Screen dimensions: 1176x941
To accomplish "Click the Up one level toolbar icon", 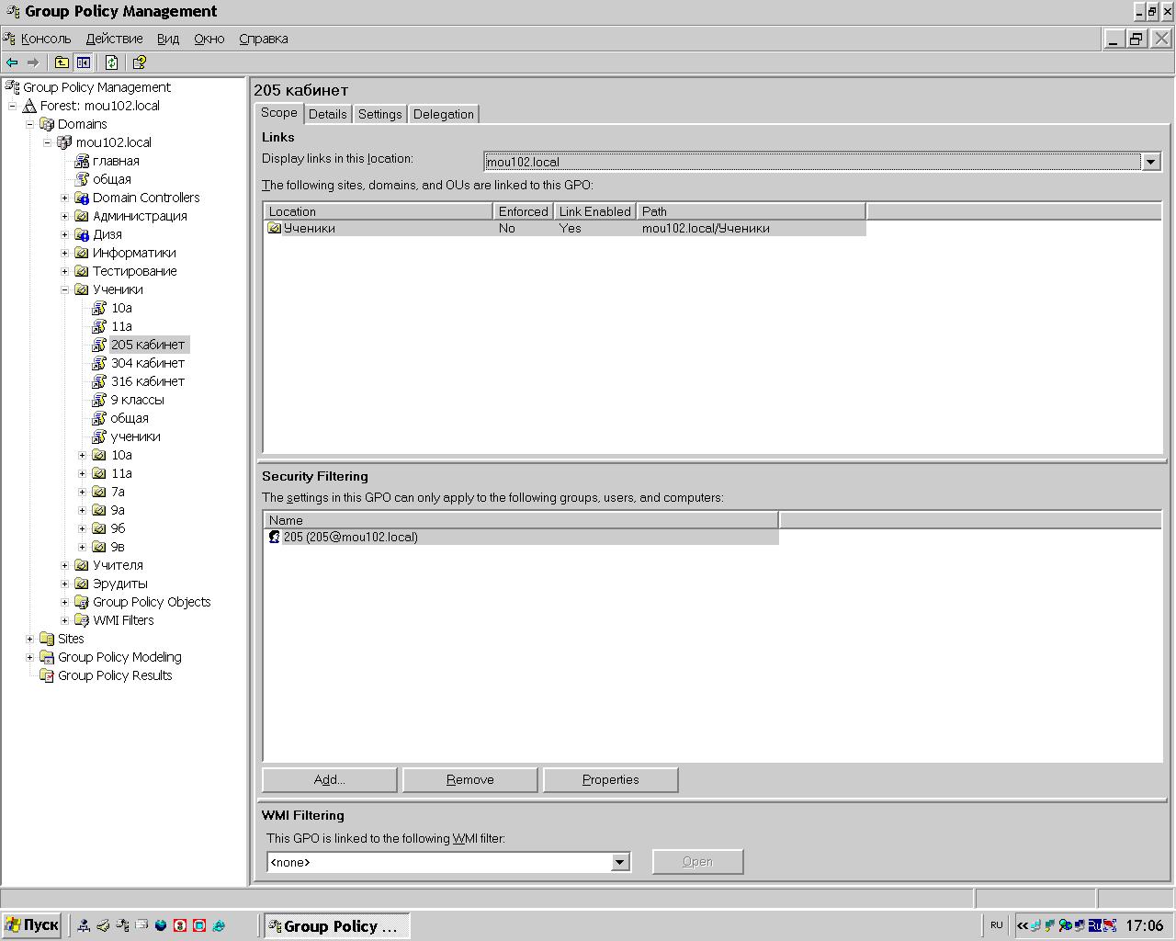I will tap(62, 62).
